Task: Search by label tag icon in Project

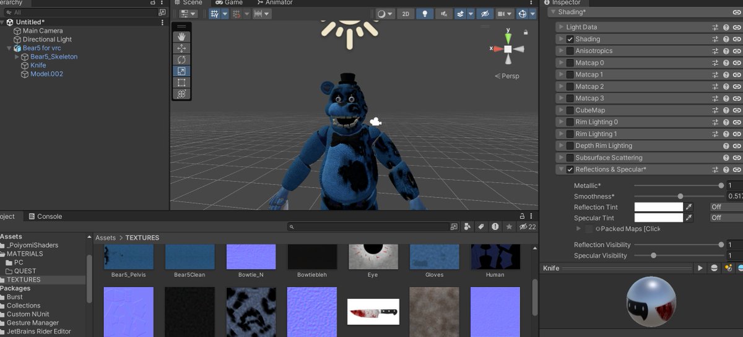Action: click(481, 227)
